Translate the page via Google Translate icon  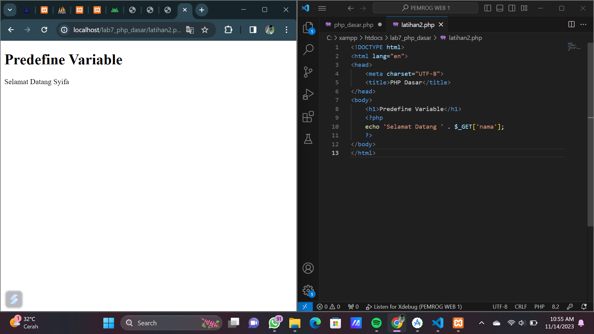(x=190, y=30)
